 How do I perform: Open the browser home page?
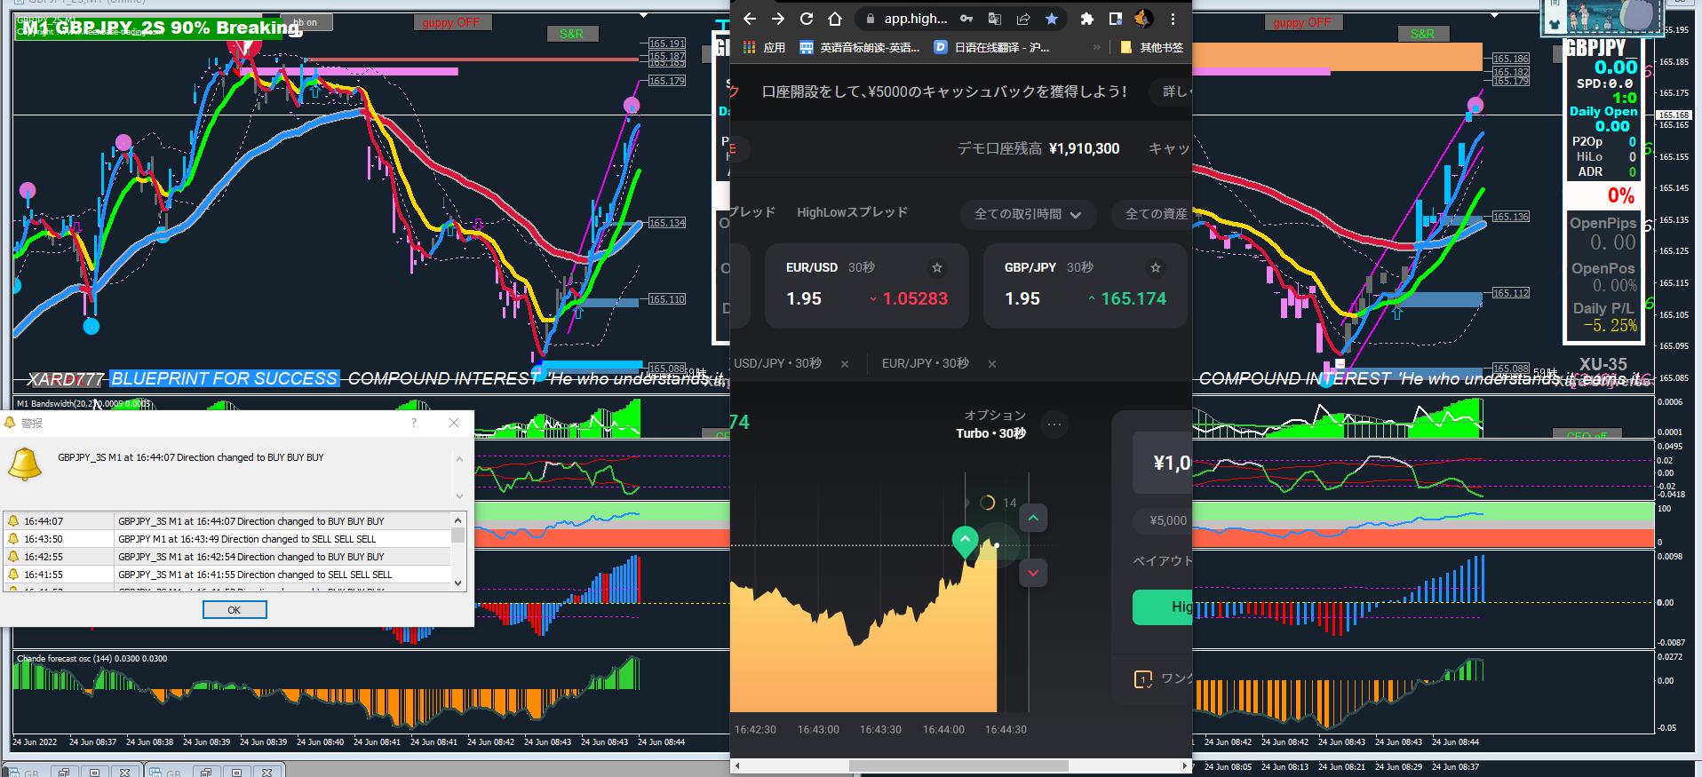point(835,19)
